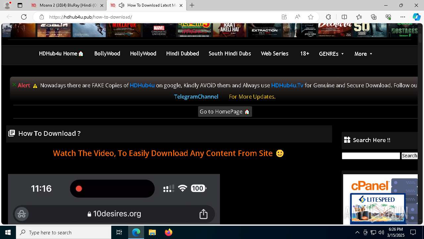Show hidden system tray icons
424x239 pixels.
[357, 232]
